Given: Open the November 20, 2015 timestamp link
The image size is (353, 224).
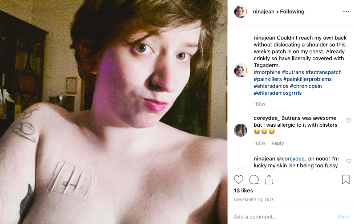Looking at the screenshot, I should coord(254,200).
